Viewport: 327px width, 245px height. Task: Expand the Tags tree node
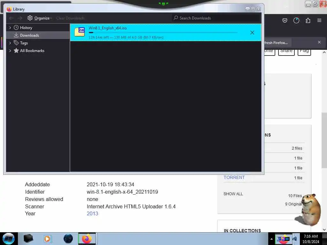tap(10, 43)
